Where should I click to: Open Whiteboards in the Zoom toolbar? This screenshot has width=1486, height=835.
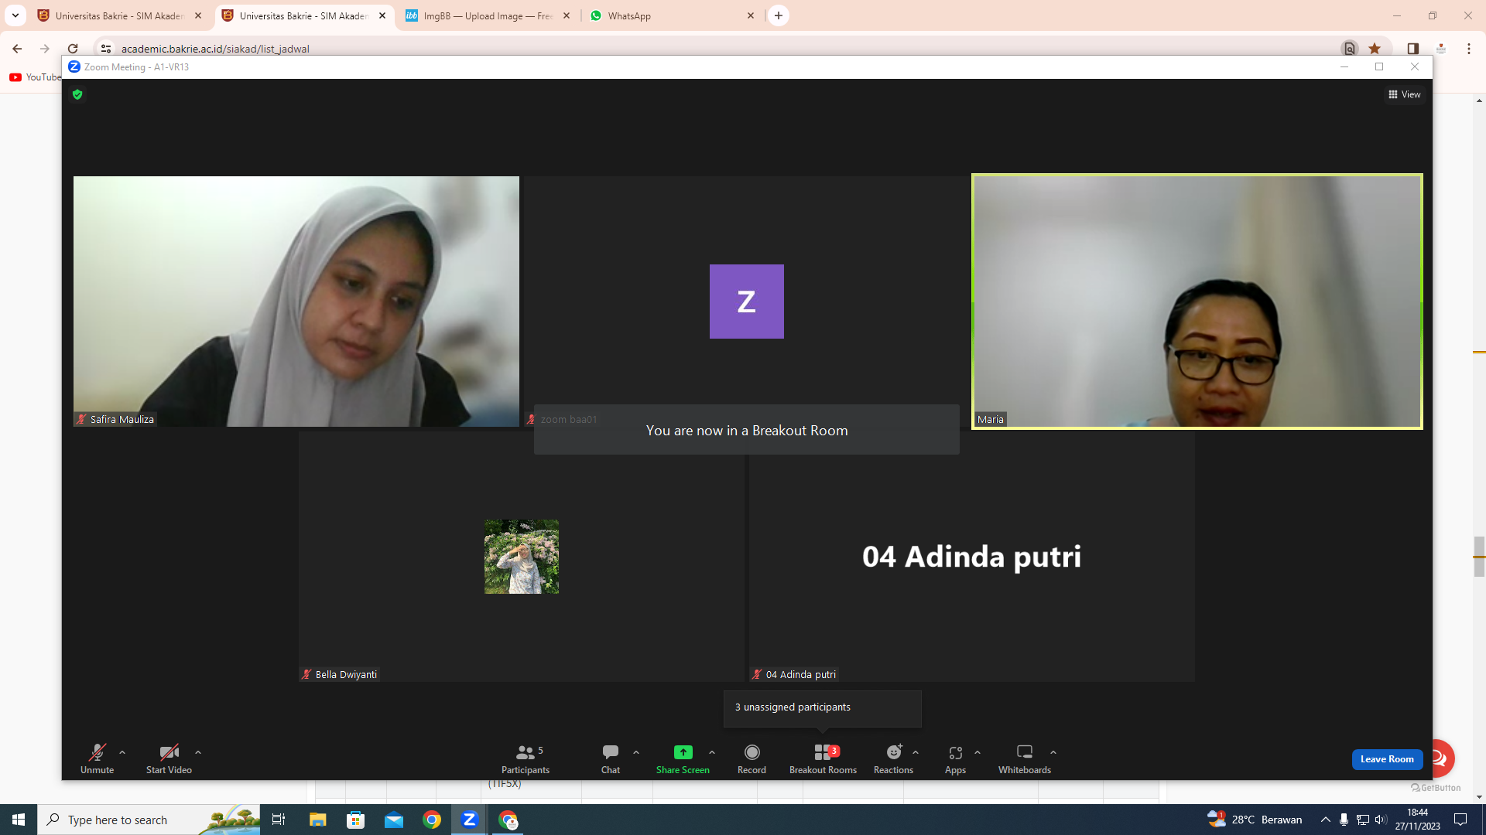[x=1025, y=759]
